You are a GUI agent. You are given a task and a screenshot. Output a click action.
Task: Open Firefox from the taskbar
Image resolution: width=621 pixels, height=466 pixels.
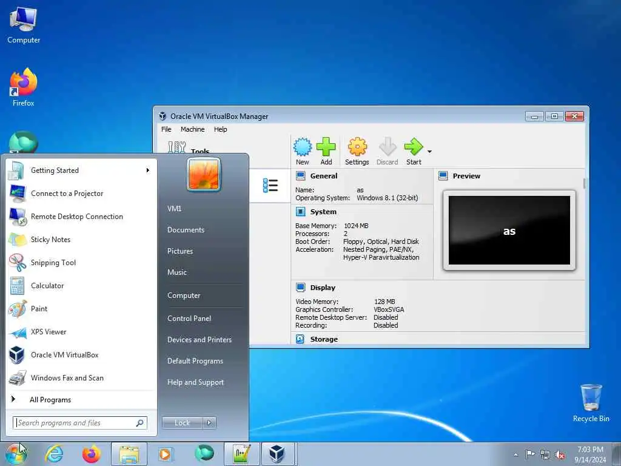pos(92,454)
